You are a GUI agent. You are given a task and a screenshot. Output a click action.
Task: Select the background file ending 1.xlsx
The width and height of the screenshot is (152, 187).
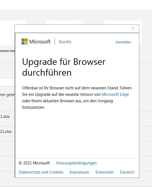pyautogui.click(x=5, y=117)
